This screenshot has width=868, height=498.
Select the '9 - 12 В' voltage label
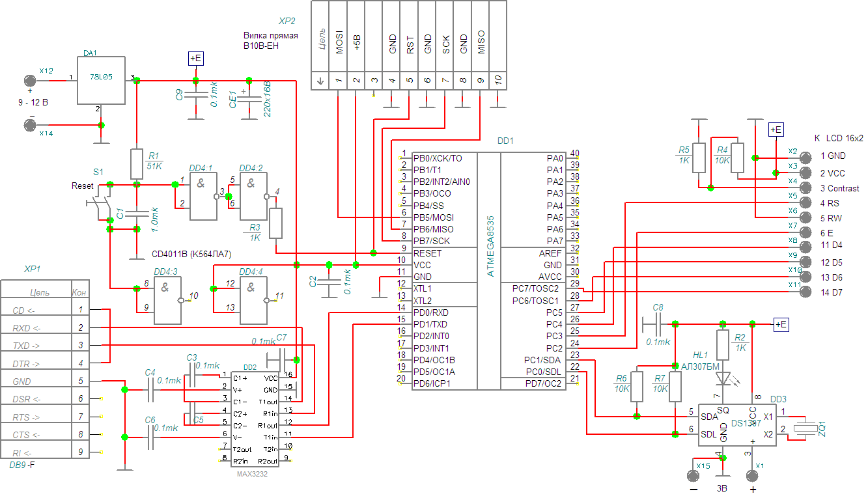(x=33, y=103)
